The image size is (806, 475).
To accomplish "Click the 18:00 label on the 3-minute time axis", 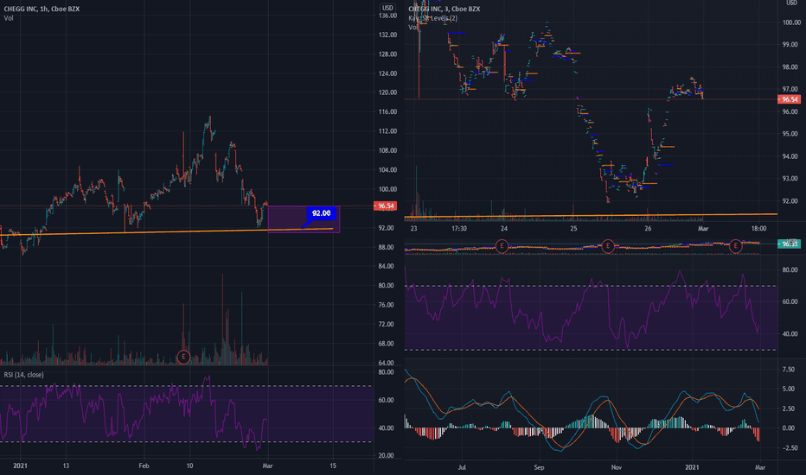I will 758,229.
